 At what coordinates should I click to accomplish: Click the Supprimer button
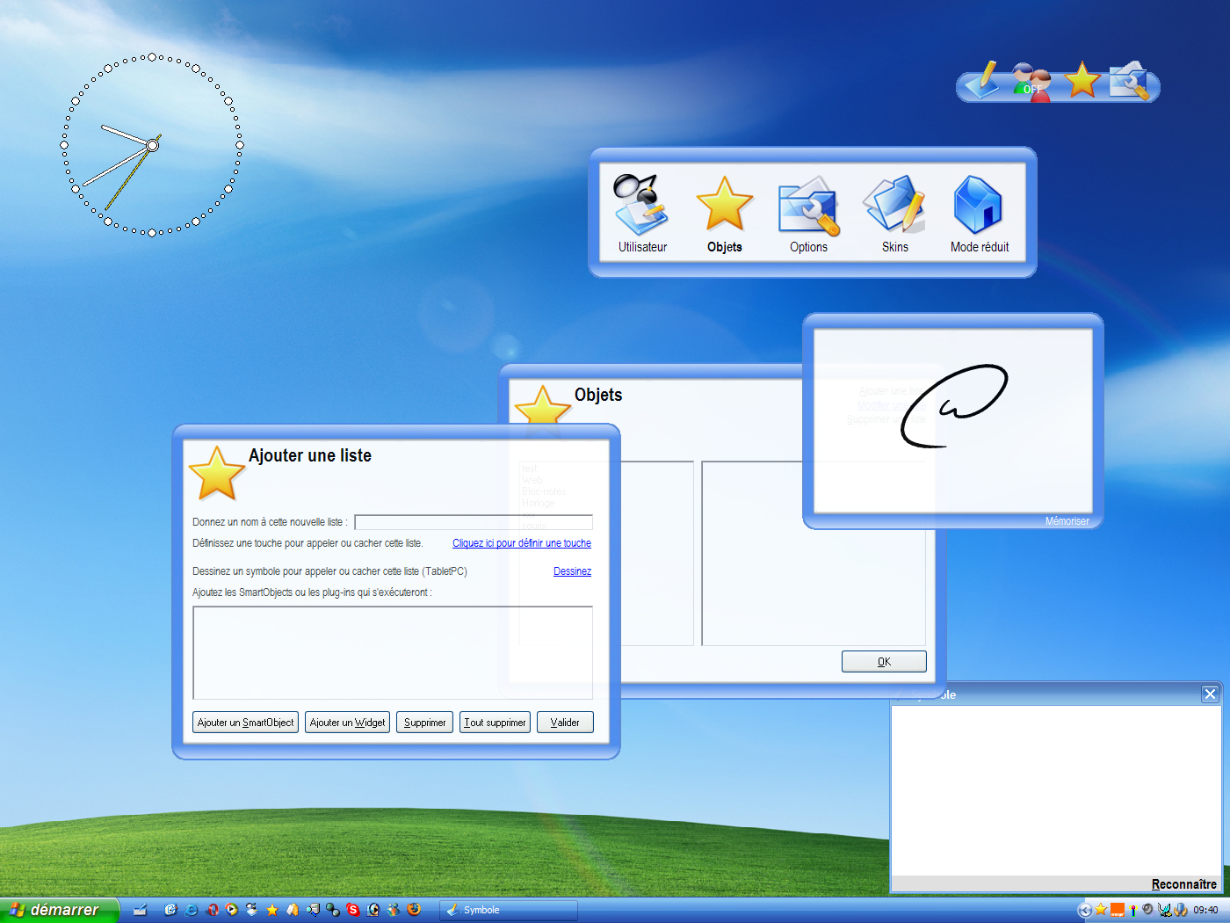tap(425, 723)
